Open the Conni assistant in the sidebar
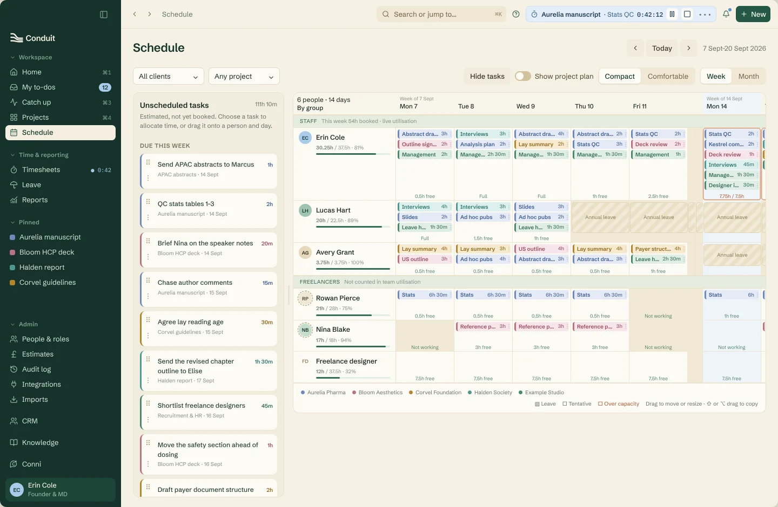The height and width of the screenshot is (507, 778). point(61,464)
